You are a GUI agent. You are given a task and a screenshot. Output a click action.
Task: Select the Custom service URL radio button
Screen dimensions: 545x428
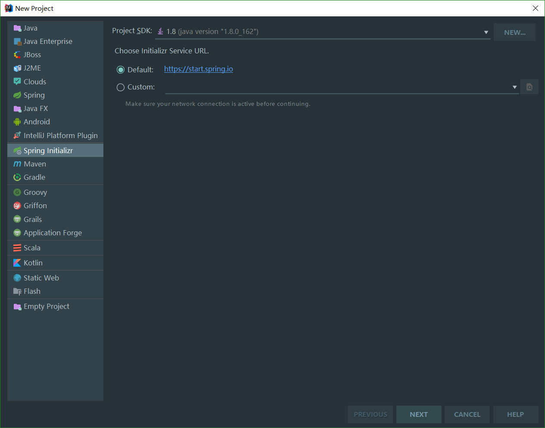121,87
